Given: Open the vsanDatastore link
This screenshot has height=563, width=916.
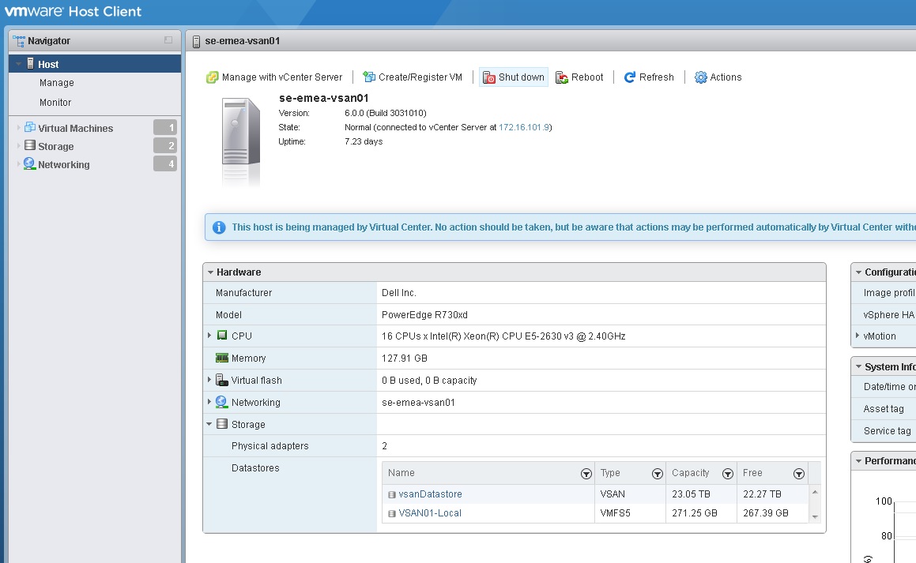Looking at the screenshot, I should [x=430, y=494].
